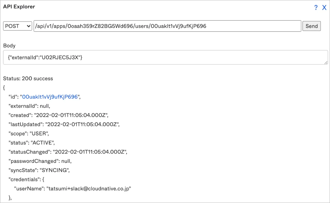The width and height of the screenshot is (330, 203).
Task: Click the "syncState": "SYNCING" line
Action: (39, 170)
